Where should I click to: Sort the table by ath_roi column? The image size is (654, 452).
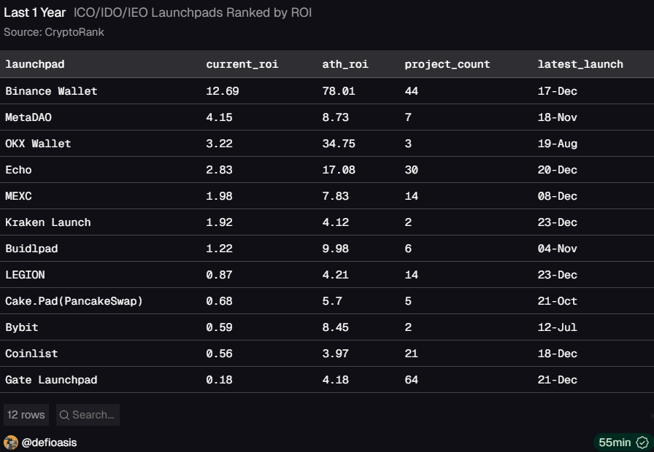click(x=345, y=64)
